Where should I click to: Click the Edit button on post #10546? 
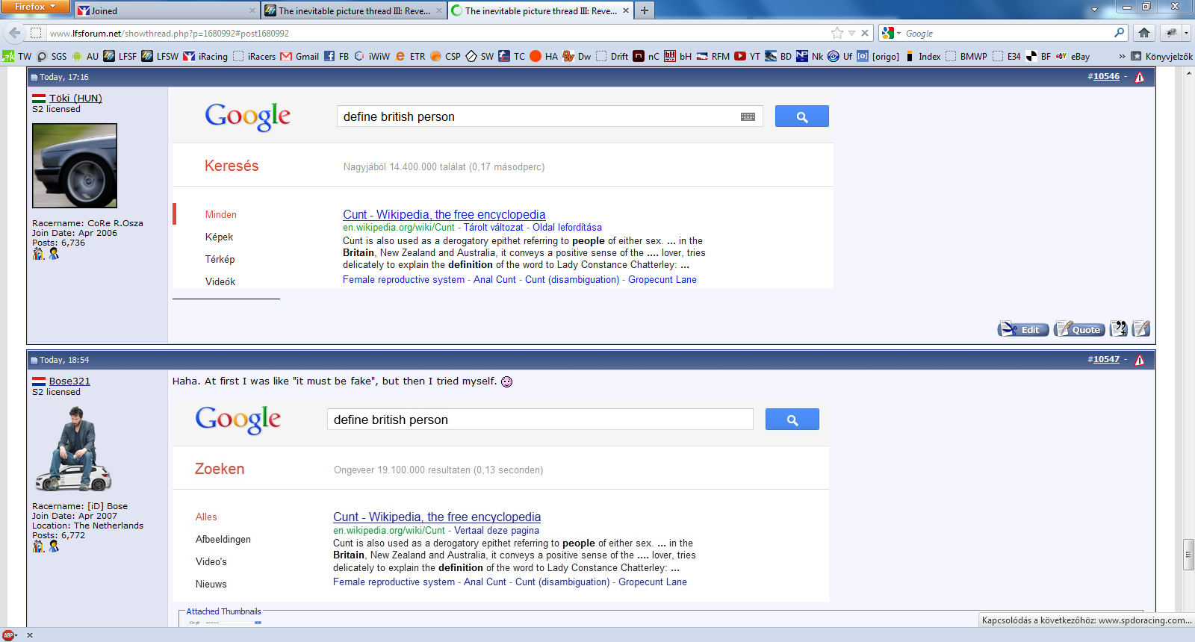(x=1023, y=329)
